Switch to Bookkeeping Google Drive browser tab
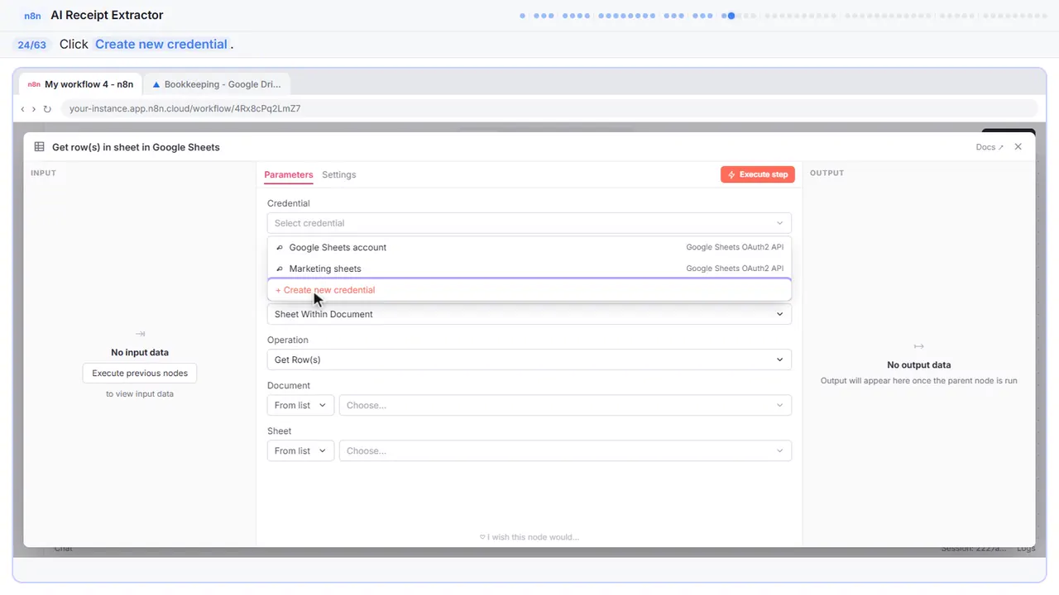 pyautogui.click(x=217, y=84)
